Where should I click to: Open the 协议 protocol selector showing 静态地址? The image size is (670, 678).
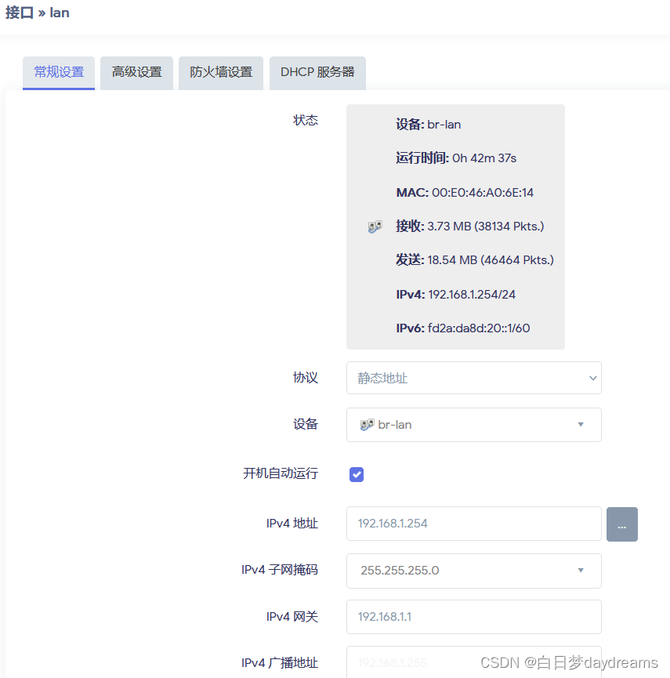pyautogui.click(x=473, y=378)
